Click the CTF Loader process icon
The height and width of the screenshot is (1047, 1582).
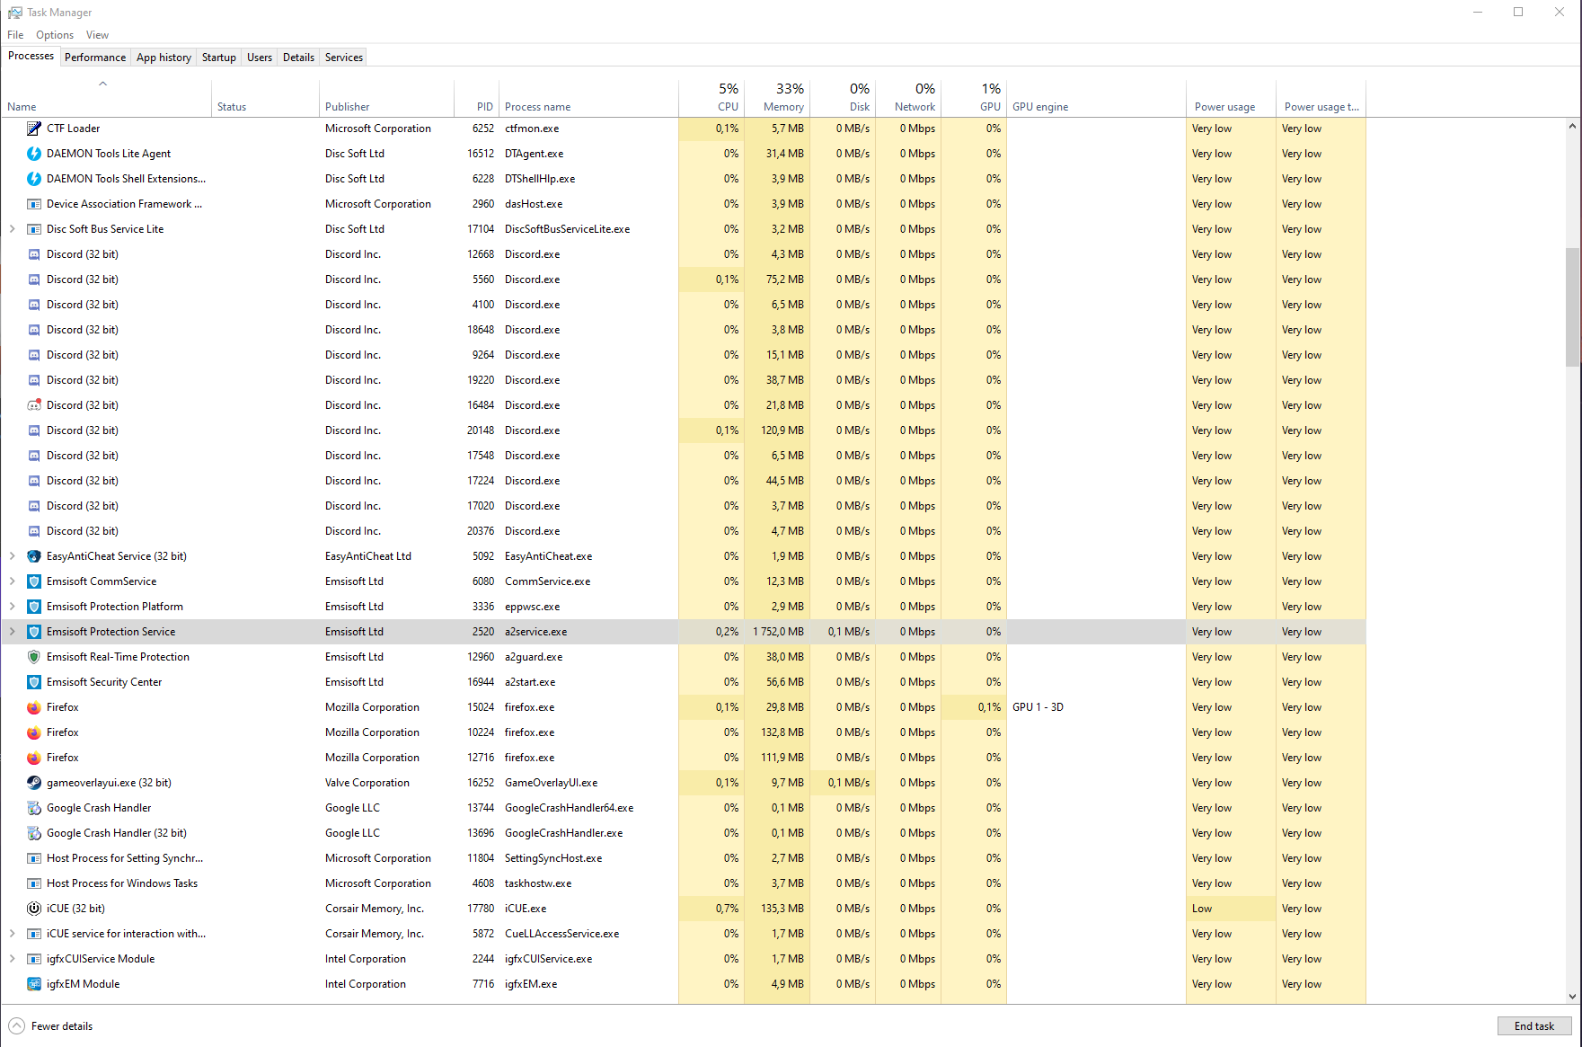point(34,129)
